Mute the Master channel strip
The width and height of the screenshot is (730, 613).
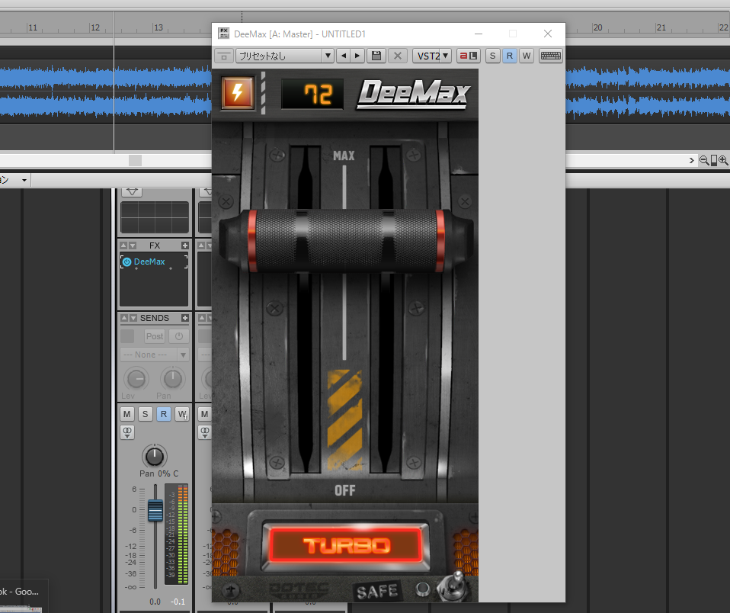(x=126, y=414)
